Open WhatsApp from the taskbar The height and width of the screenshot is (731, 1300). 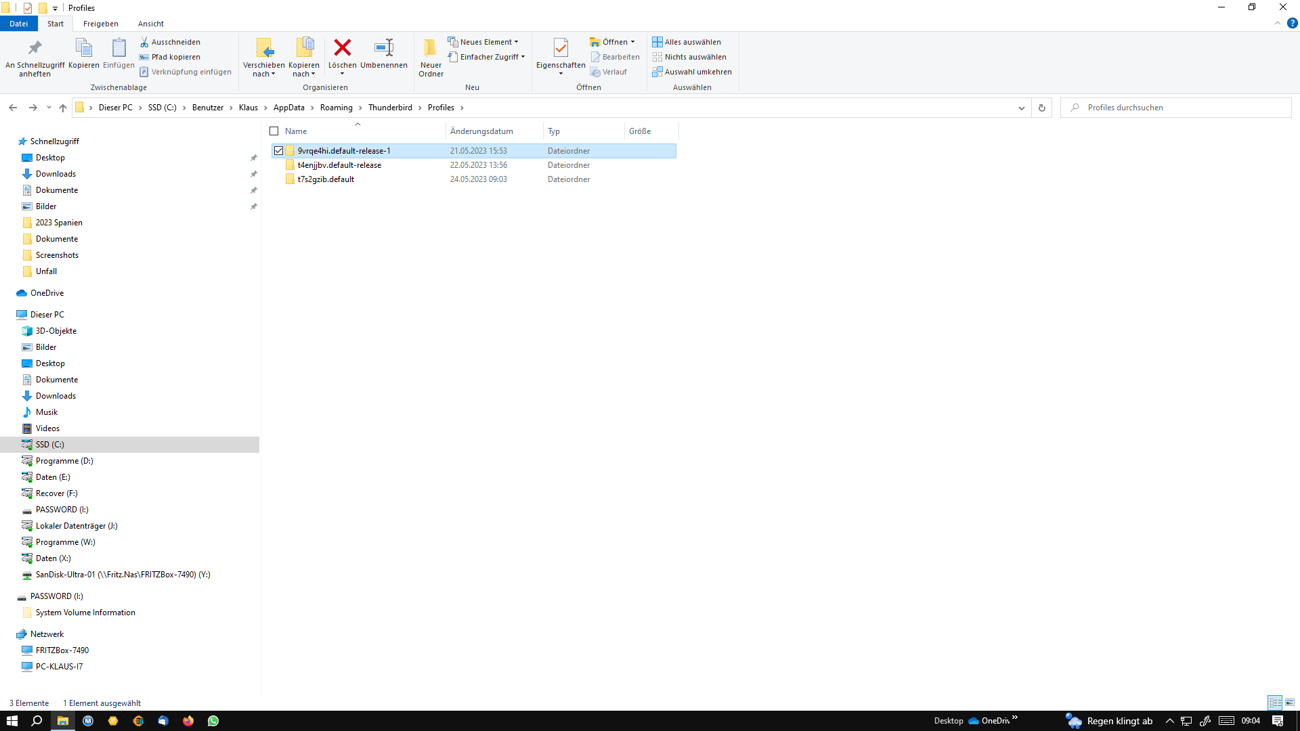[213, 721]
